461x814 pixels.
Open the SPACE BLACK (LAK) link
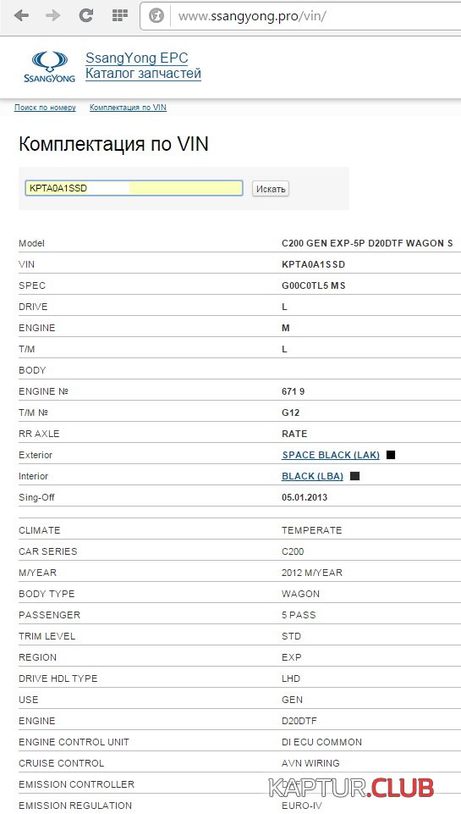click(331, 455)
